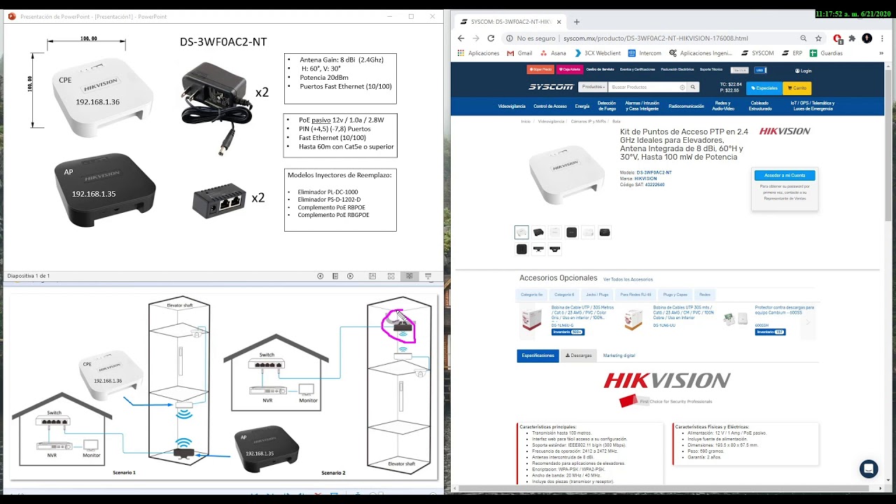
Task: Switch PowerPoint to Normal view
Action: coord(372,276)
